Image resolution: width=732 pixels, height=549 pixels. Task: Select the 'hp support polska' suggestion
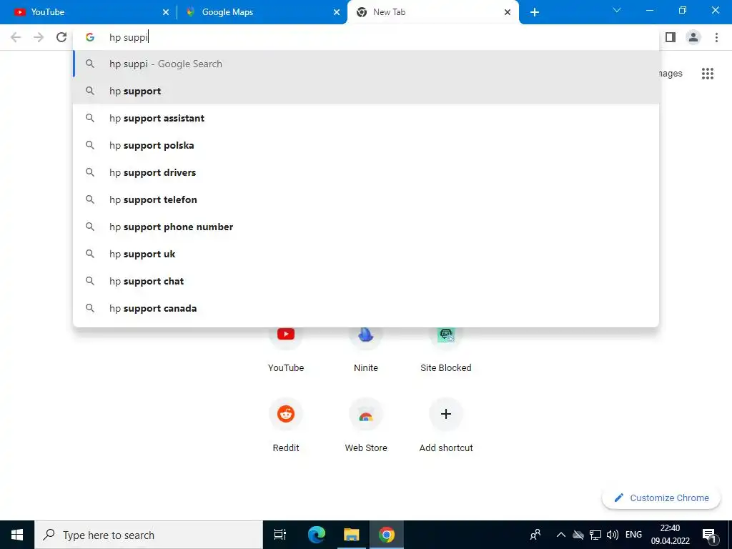pyautogui.click(x=366, y=145)
